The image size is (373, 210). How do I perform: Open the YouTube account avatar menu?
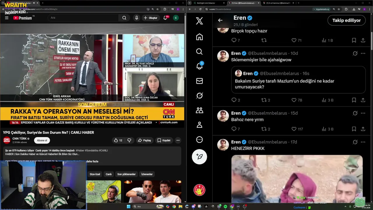click(x=176, y=18)
